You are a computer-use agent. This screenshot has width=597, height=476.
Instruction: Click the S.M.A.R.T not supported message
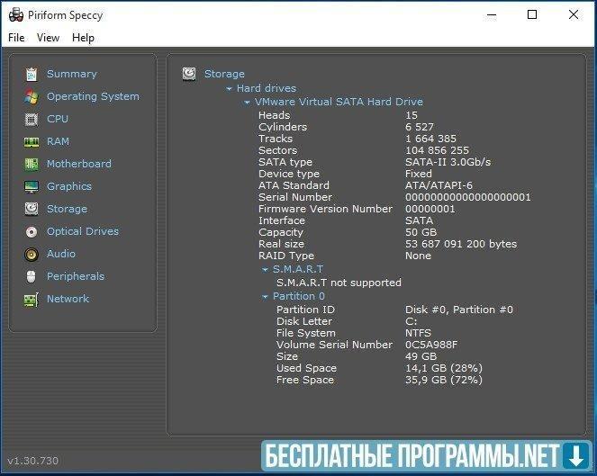[x=339, y=283]
